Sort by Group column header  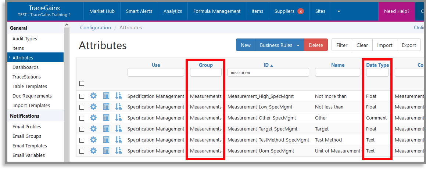click(206, 65)
